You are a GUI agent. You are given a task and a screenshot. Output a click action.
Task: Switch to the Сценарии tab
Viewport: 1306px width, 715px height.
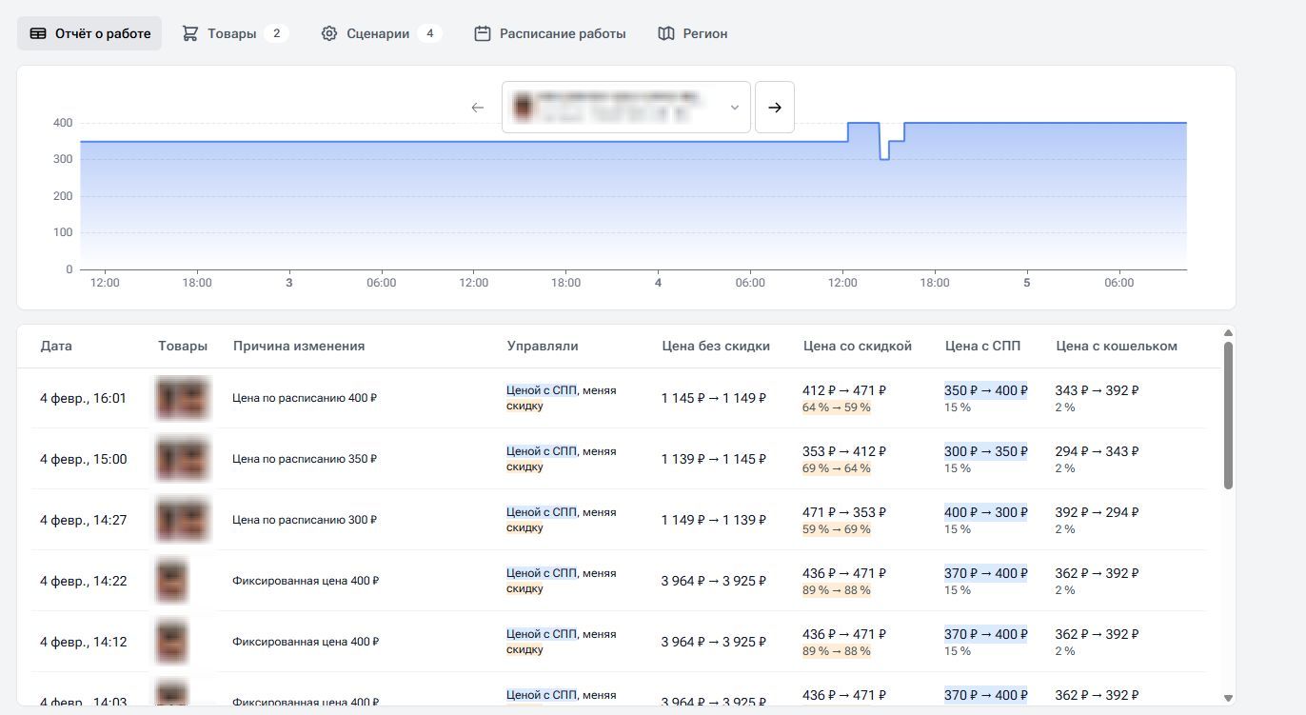(379, 33)
